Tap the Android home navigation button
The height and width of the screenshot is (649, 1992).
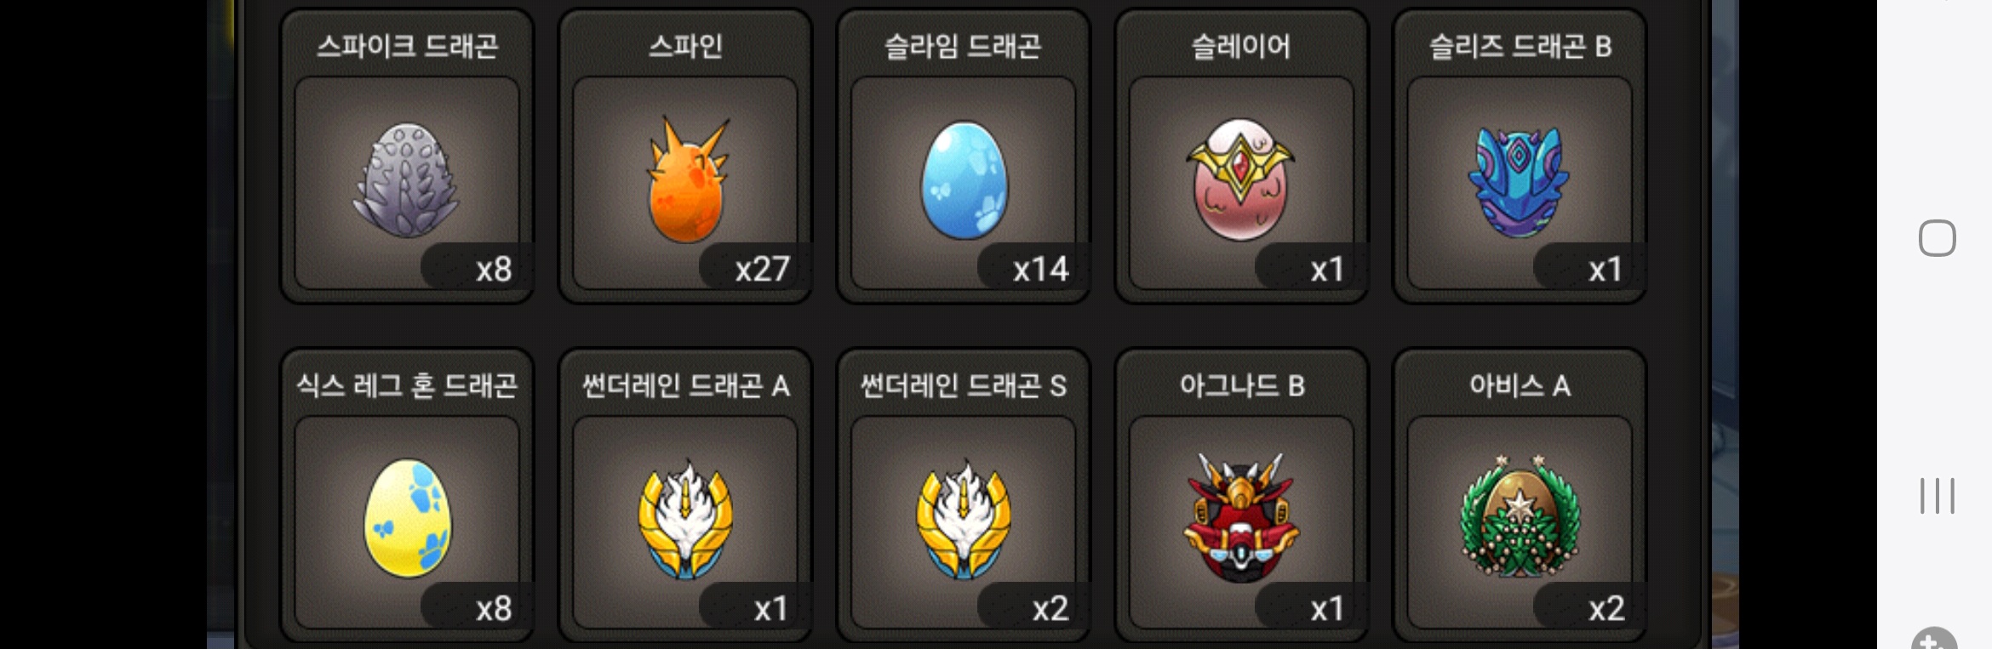coord(1937,238)
